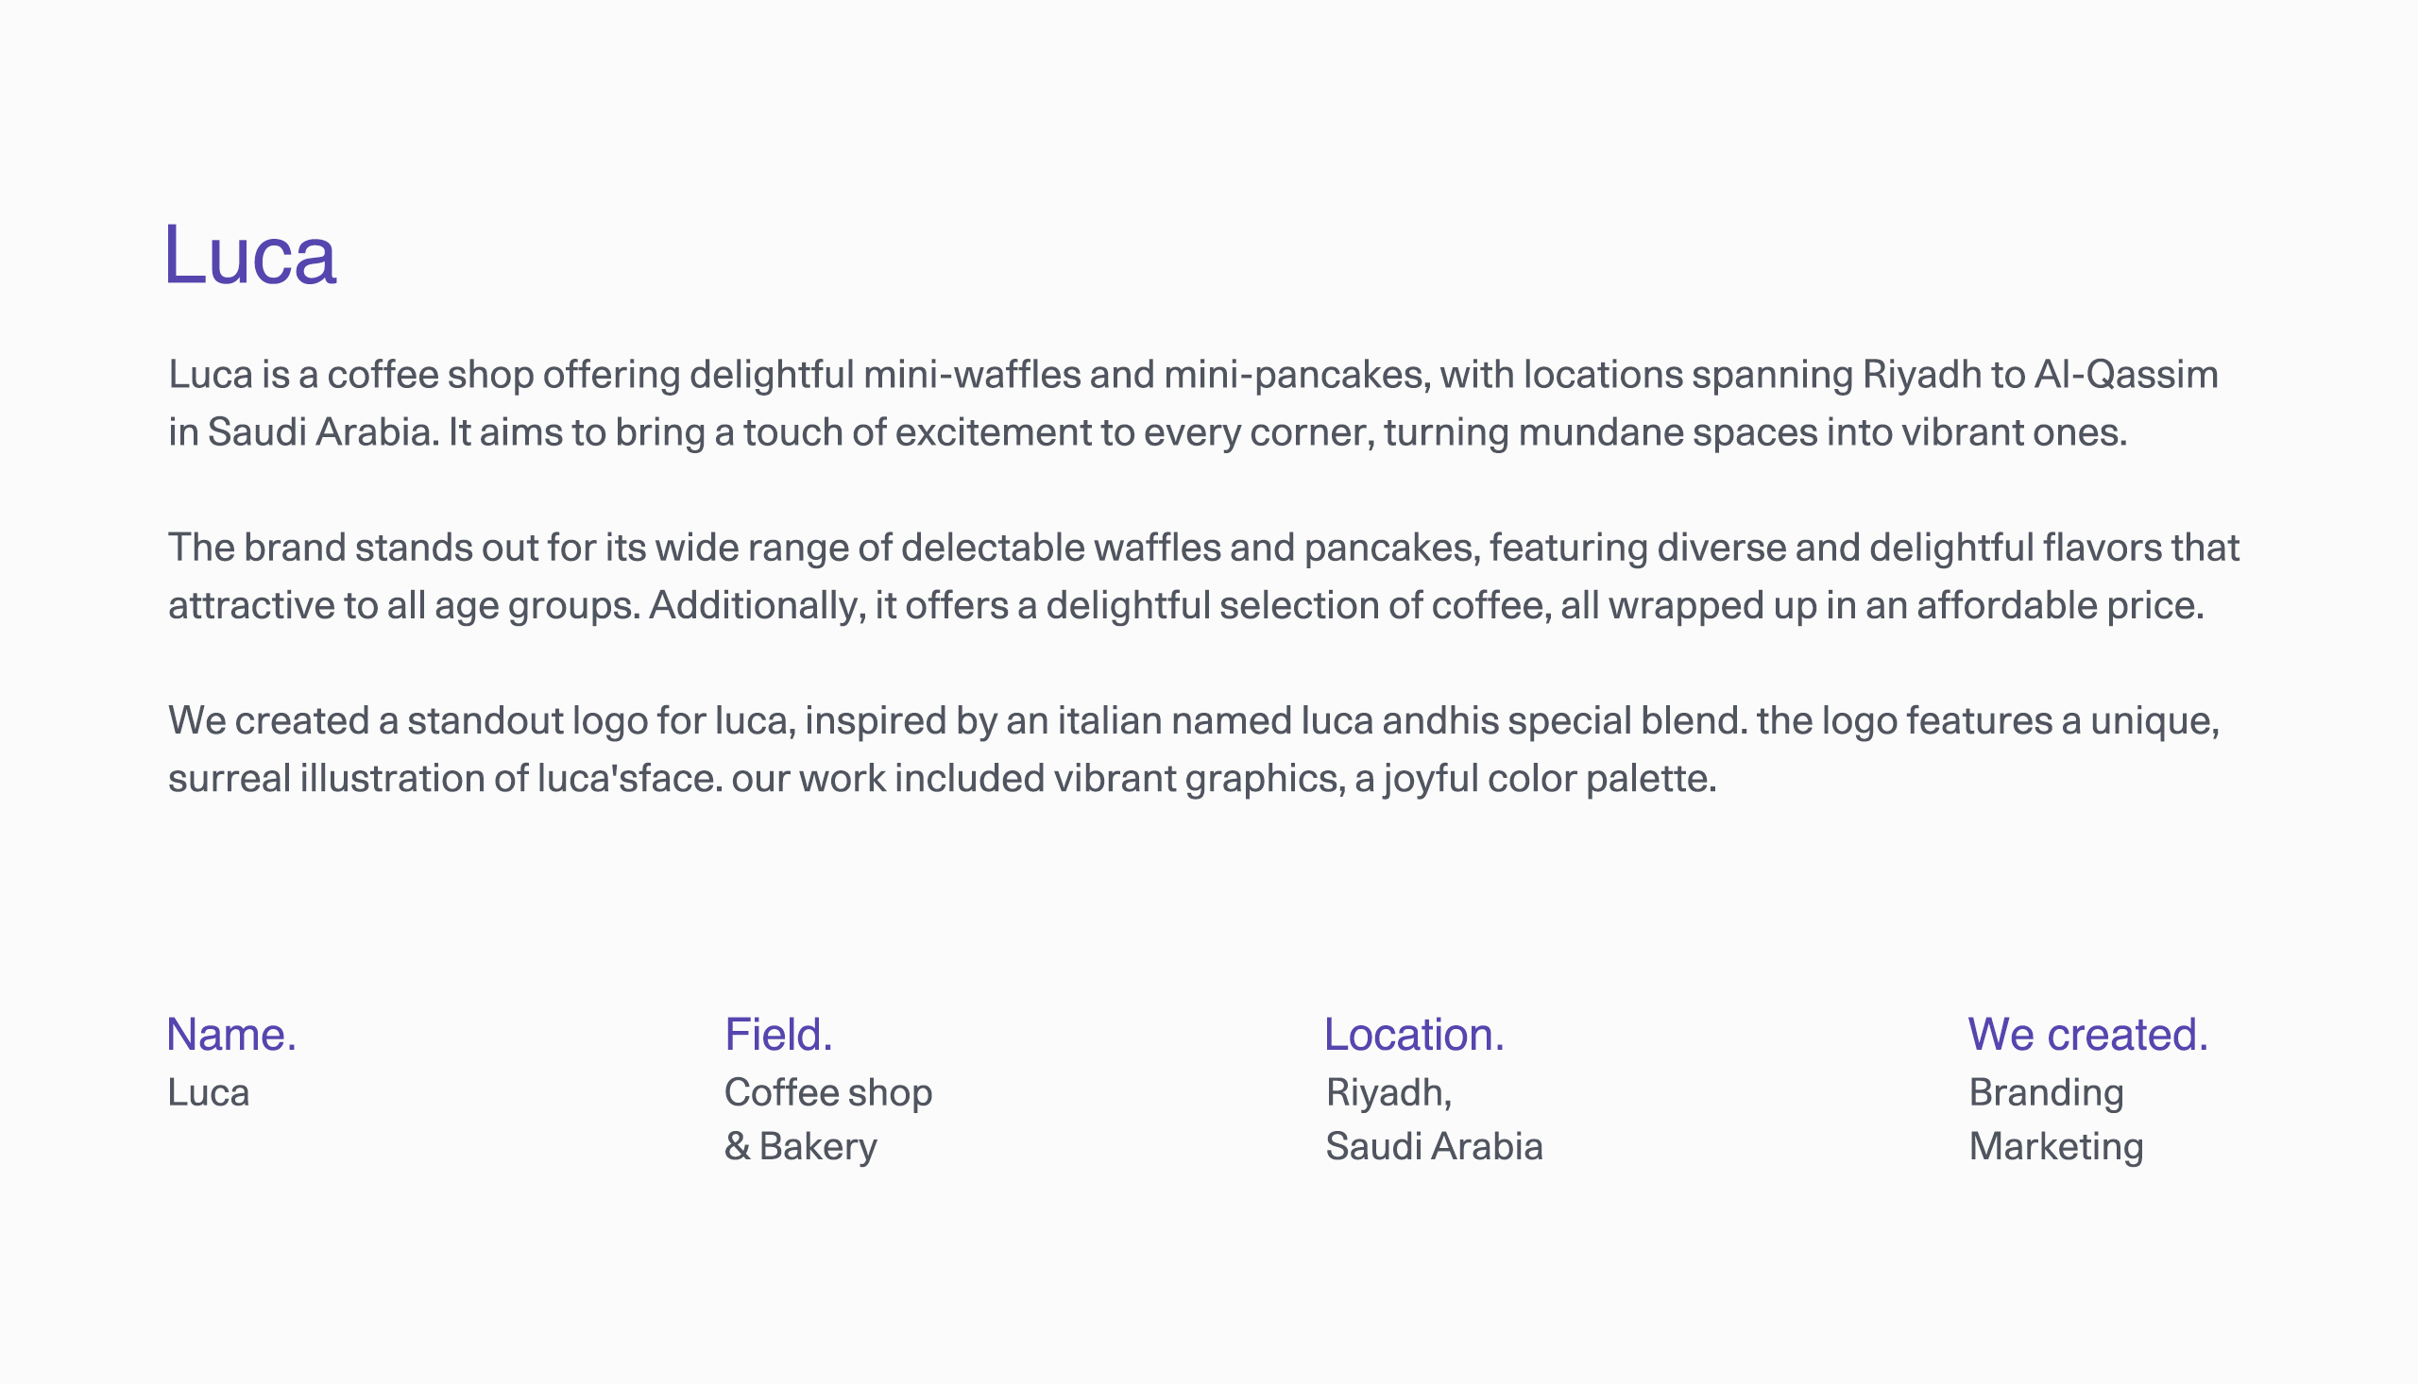Click the word "Al-Qassim" in the first paragraph
2418x1384 pixels.
point(2125,375)
